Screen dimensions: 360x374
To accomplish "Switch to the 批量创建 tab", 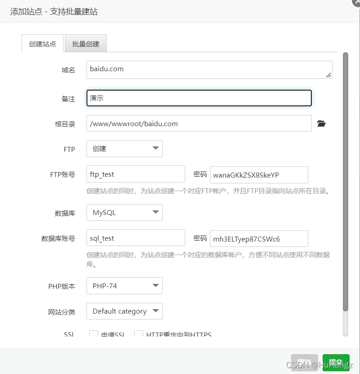I will 86,43.
